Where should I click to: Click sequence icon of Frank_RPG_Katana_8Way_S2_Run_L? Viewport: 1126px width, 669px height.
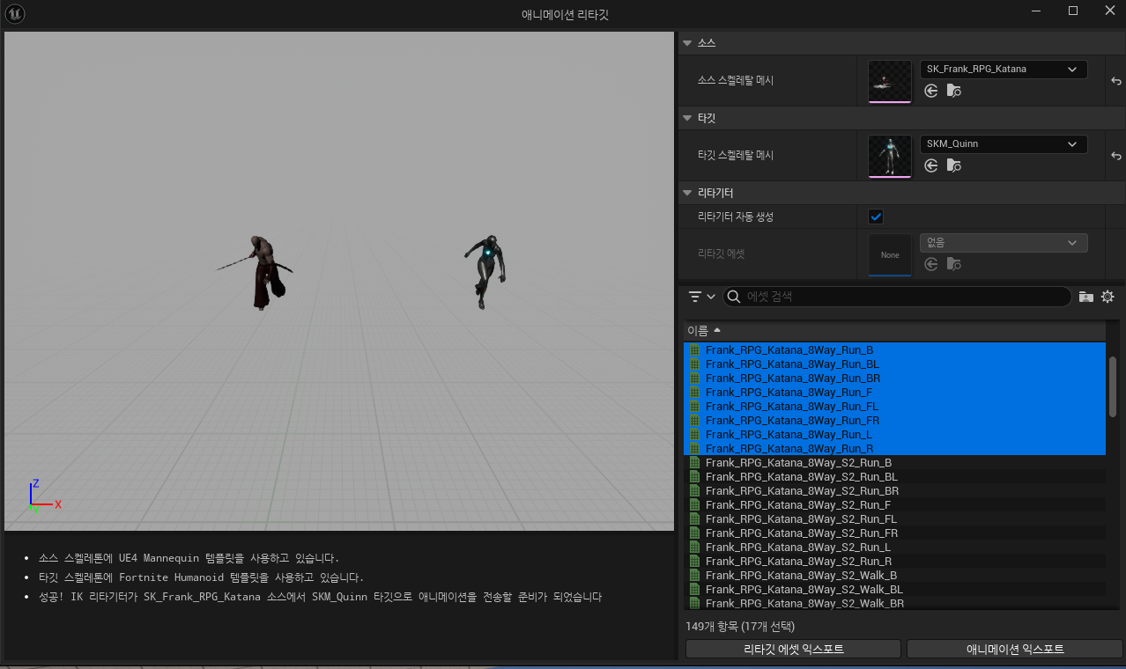click(x=694, y=547)
